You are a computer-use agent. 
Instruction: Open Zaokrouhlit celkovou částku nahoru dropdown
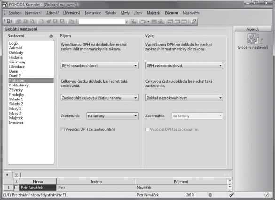tap(100, 98)
